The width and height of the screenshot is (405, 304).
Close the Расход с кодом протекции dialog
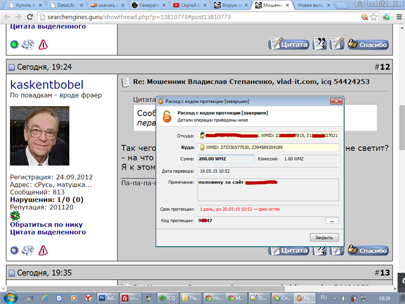tap(336, 101)
